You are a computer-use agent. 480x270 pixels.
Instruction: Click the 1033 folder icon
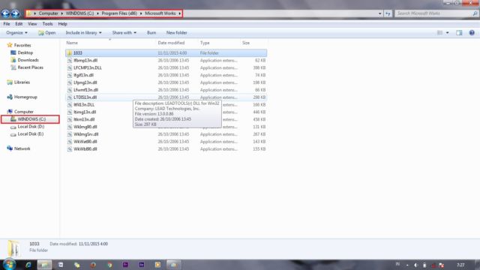[70, 53]
